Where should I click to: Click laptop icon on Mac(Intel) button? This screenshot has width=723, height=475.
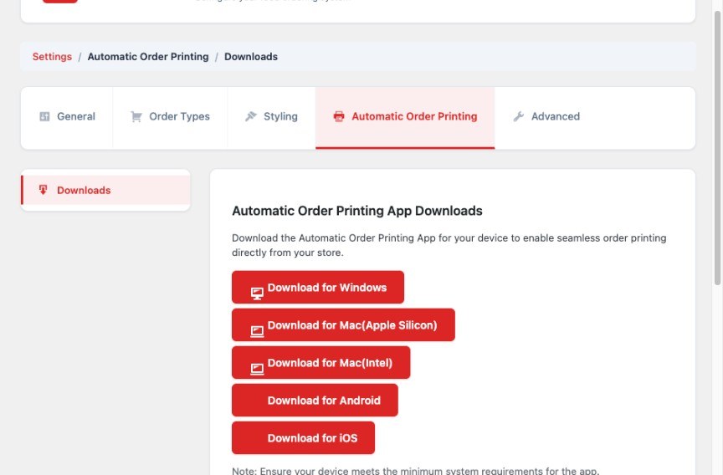pyautogui.click(x=257, y=369)
